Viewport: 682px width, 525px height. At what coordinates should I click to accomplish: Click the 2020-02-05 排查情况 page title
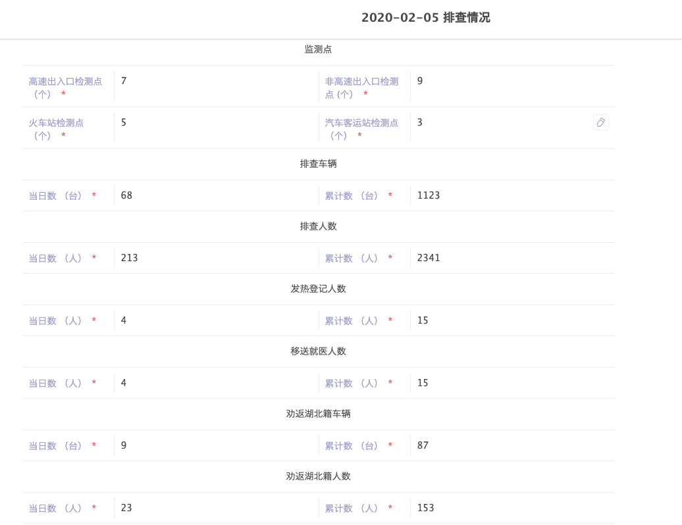[x=426, y=17]
